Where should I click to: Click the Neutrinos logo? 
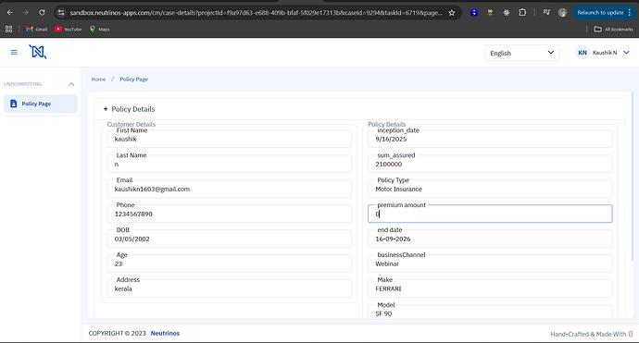[x=37, y=52]
